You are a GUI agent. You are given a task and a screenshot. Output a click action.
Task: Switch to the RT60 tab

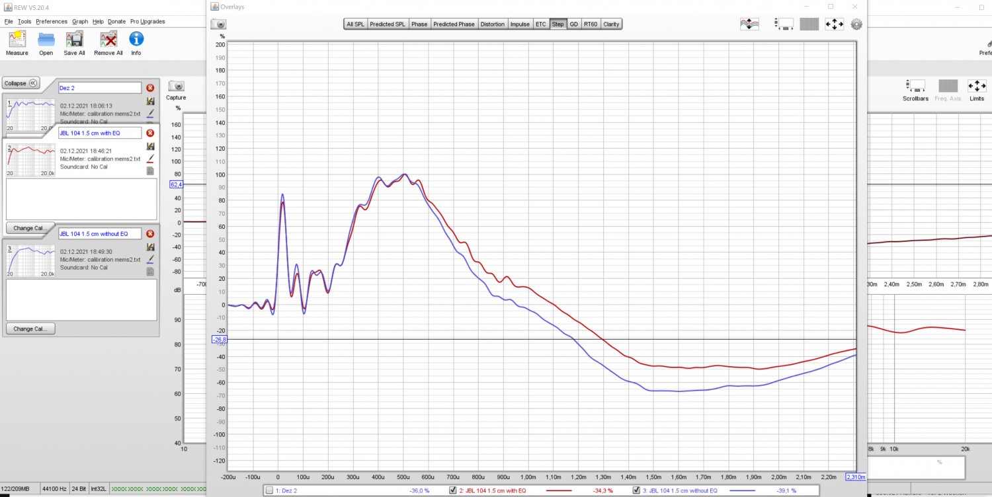[591, 24]
